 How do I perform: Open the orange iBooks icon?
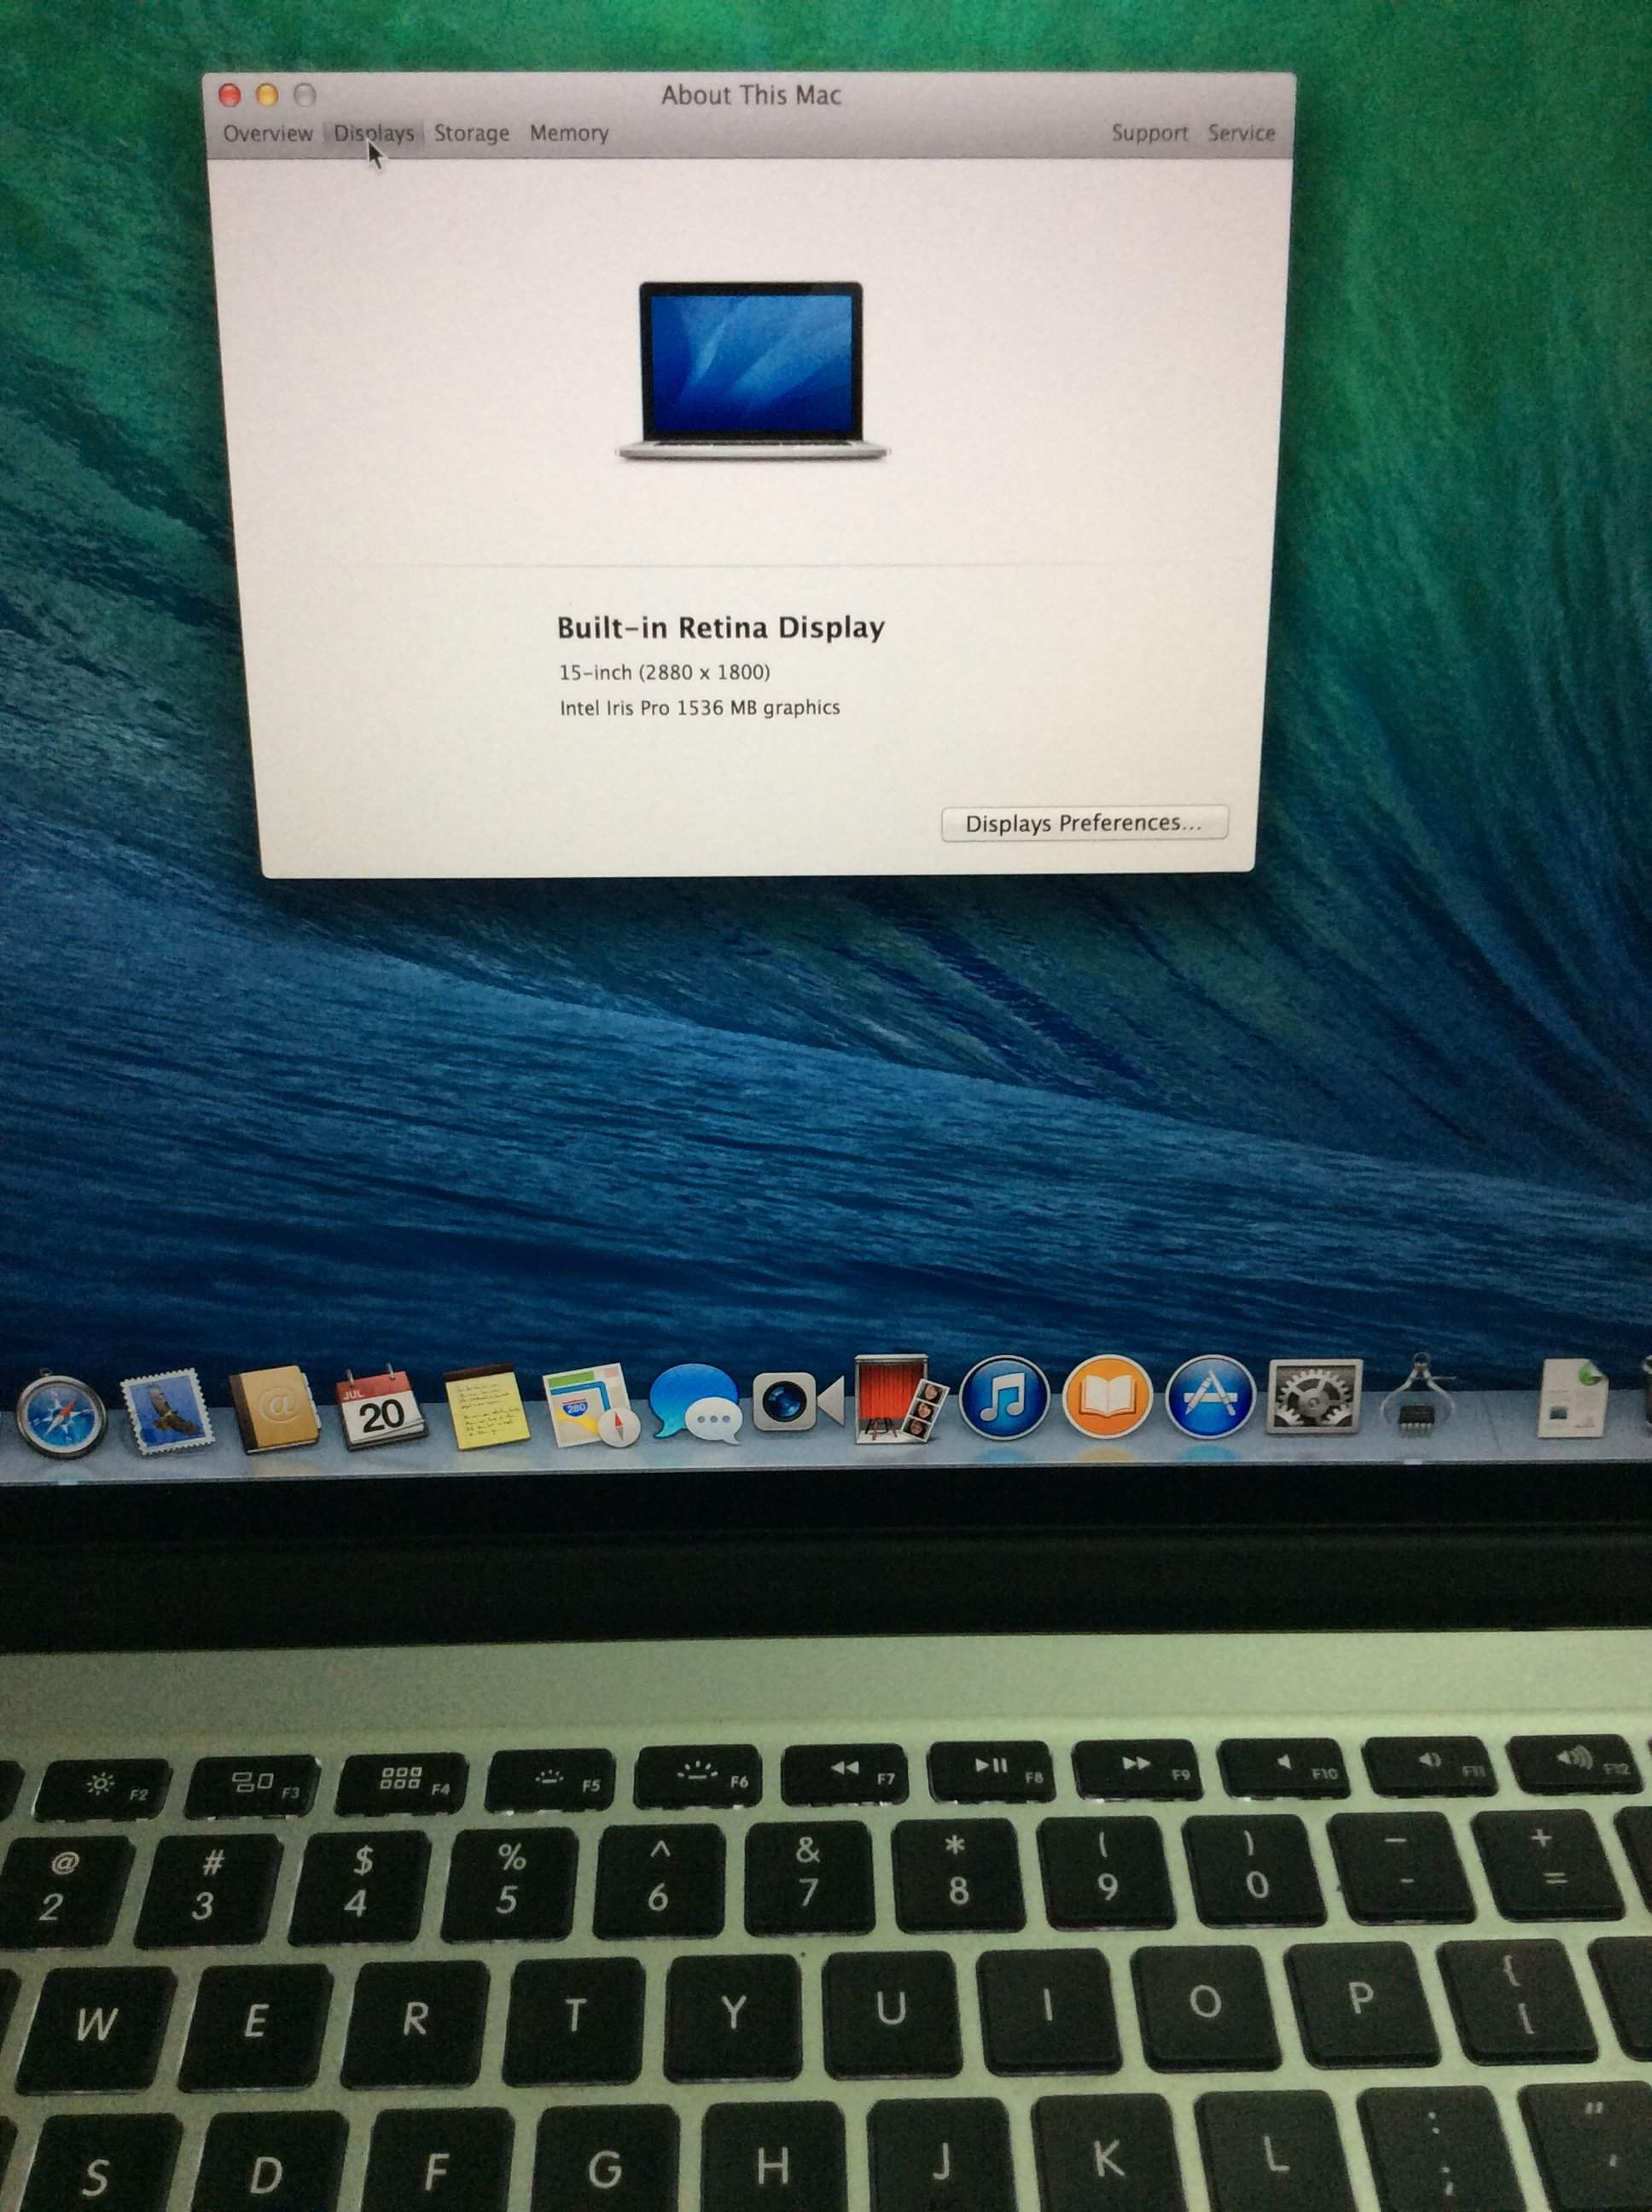pos(1107,1396)
